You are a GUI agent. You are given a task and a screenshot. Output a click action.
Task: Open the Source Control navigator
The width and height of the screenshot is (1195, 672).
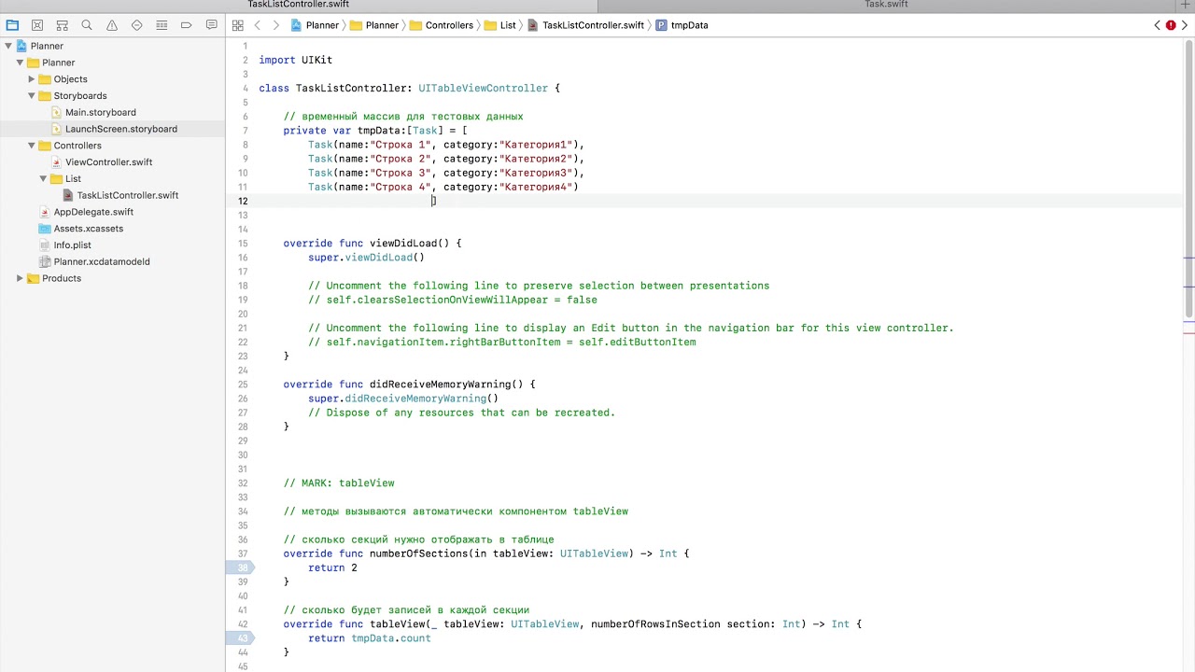coord(37,25)
